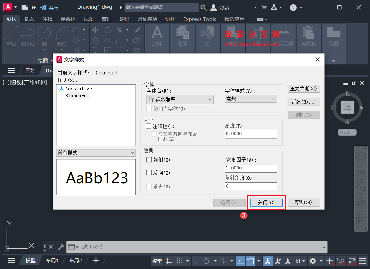
Task: Switch to the 开始 start tab
Action: (x=31, y=70)
